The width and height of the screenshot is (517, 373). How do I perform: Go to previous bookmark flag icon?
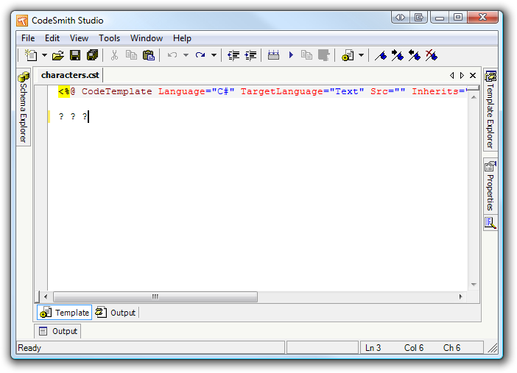coord(415,55)
